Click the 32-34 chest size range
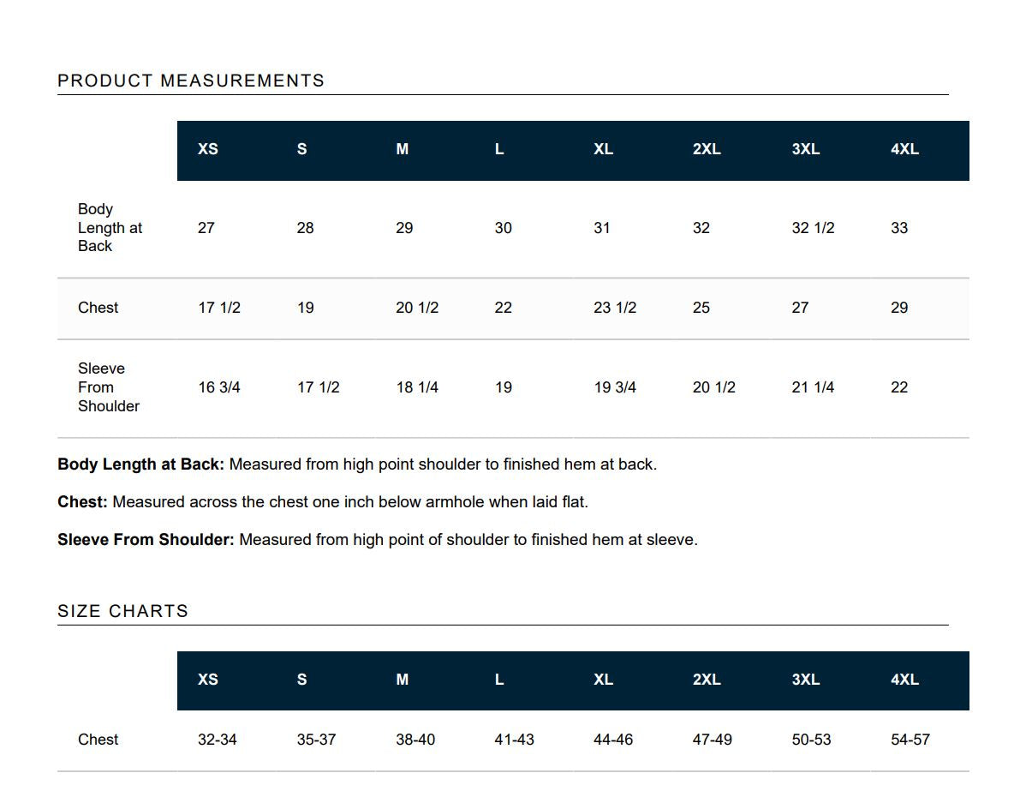The height and width of the screenshot is (797, 1026). [x=218, y=740]
